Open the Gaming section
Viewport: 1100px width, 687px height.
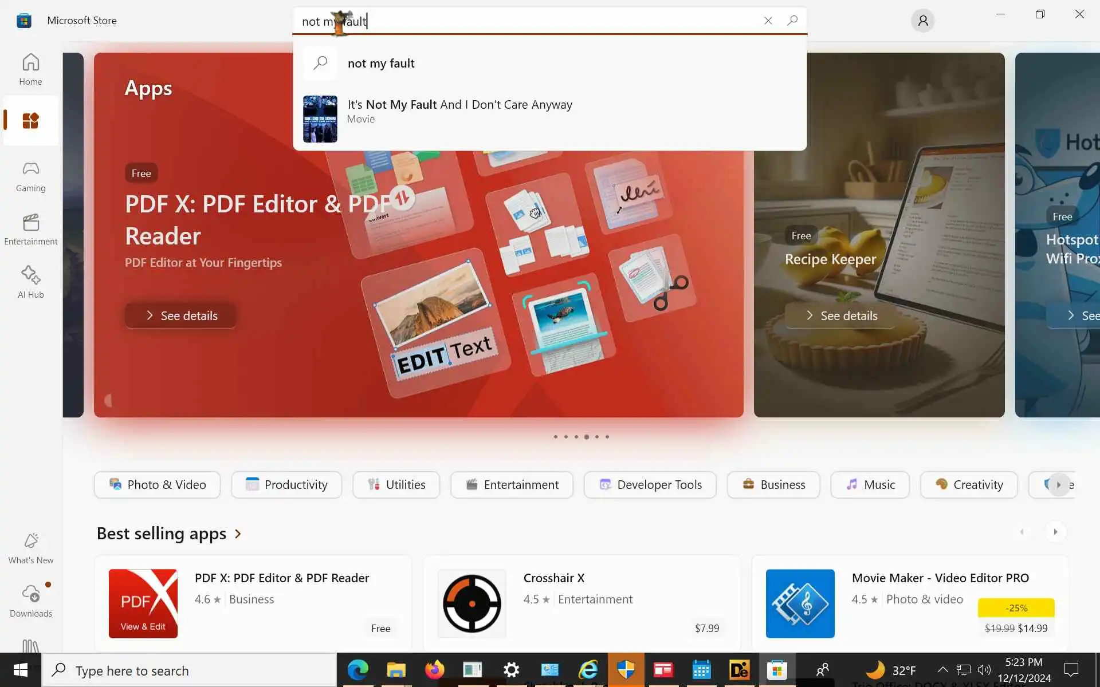(x=30, y=176)
